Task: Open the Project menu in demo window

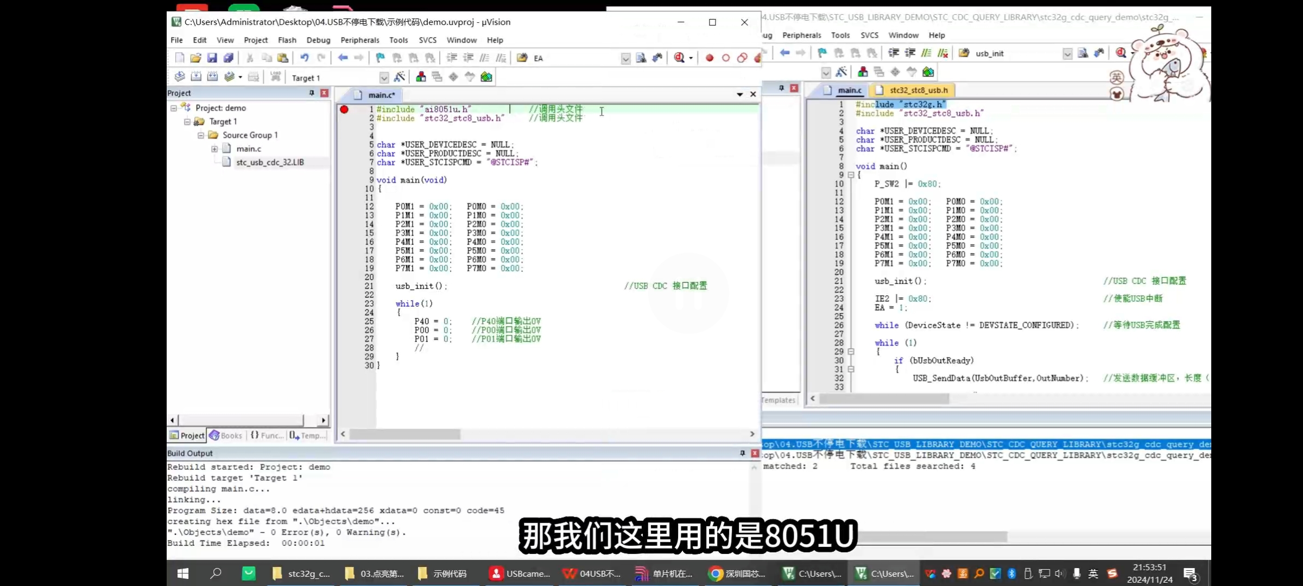Action: (x=256, y=40)
